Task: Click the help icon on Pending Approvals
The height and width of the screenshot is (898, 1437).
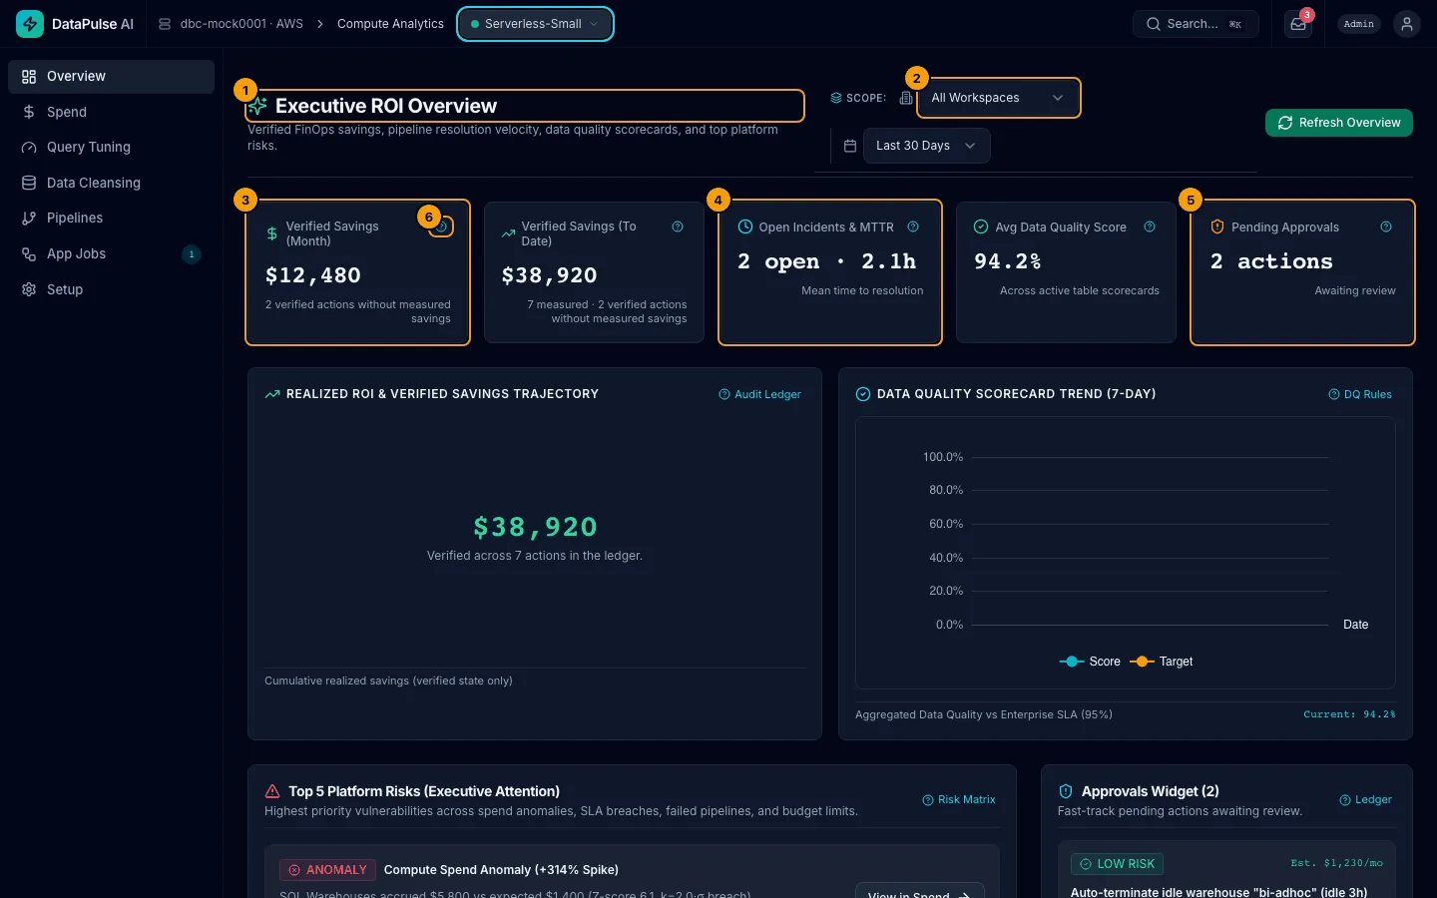Action: point(1386,226)
